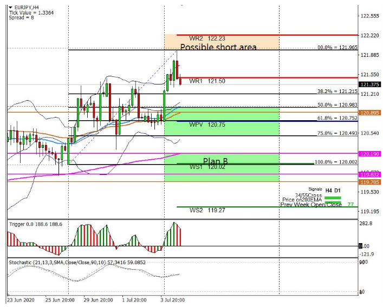Click the green 34/55Cross signal bar
The width and height of the screenshot is (383, 307).
(x=333, y=198)
